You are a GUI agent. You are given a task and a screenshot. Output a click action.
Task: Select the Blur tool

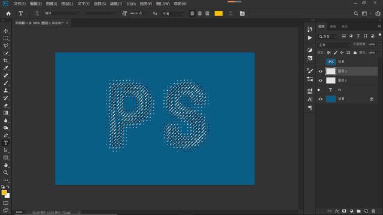5,121
